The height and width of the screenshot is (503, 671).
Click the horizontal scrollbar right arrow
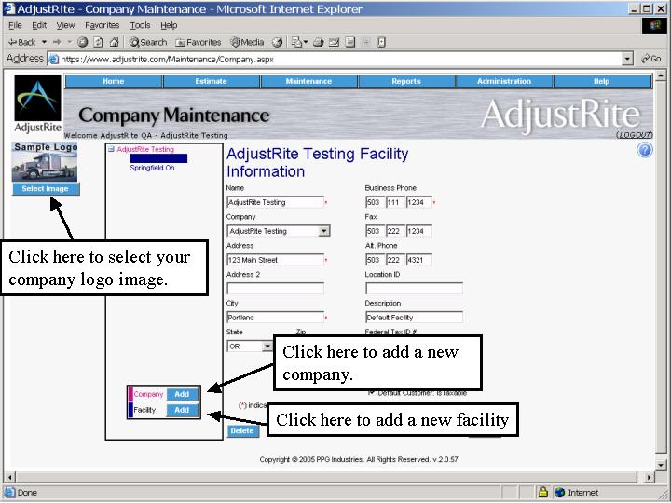point(650,477)
